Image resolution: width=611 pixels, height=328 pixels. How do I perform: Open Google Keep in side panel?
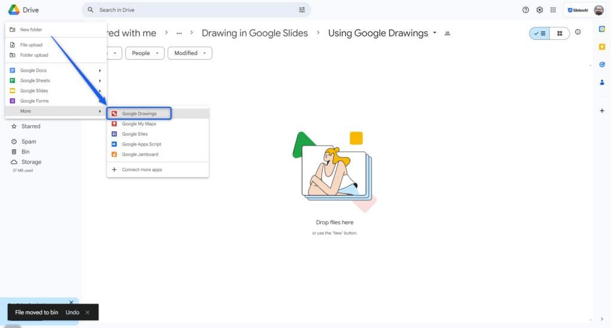(602, 47)
